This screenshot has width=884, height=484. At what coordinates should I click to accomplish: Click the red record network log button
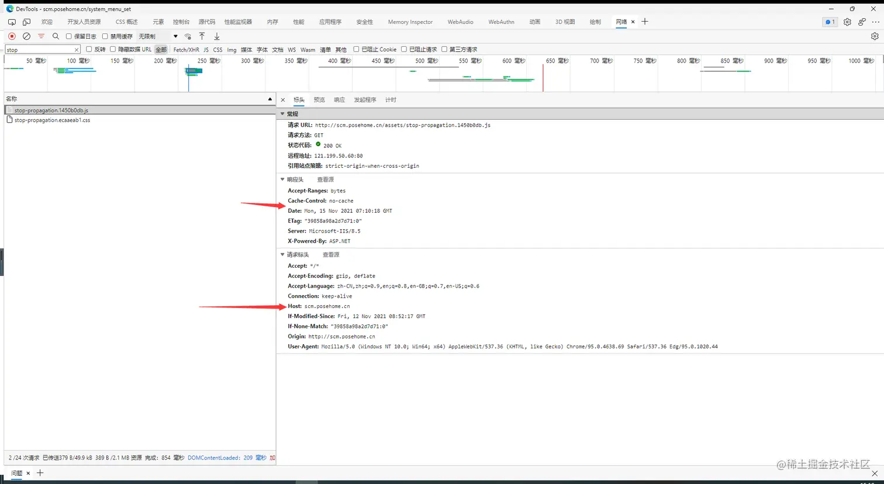click(x=12, y=36)
